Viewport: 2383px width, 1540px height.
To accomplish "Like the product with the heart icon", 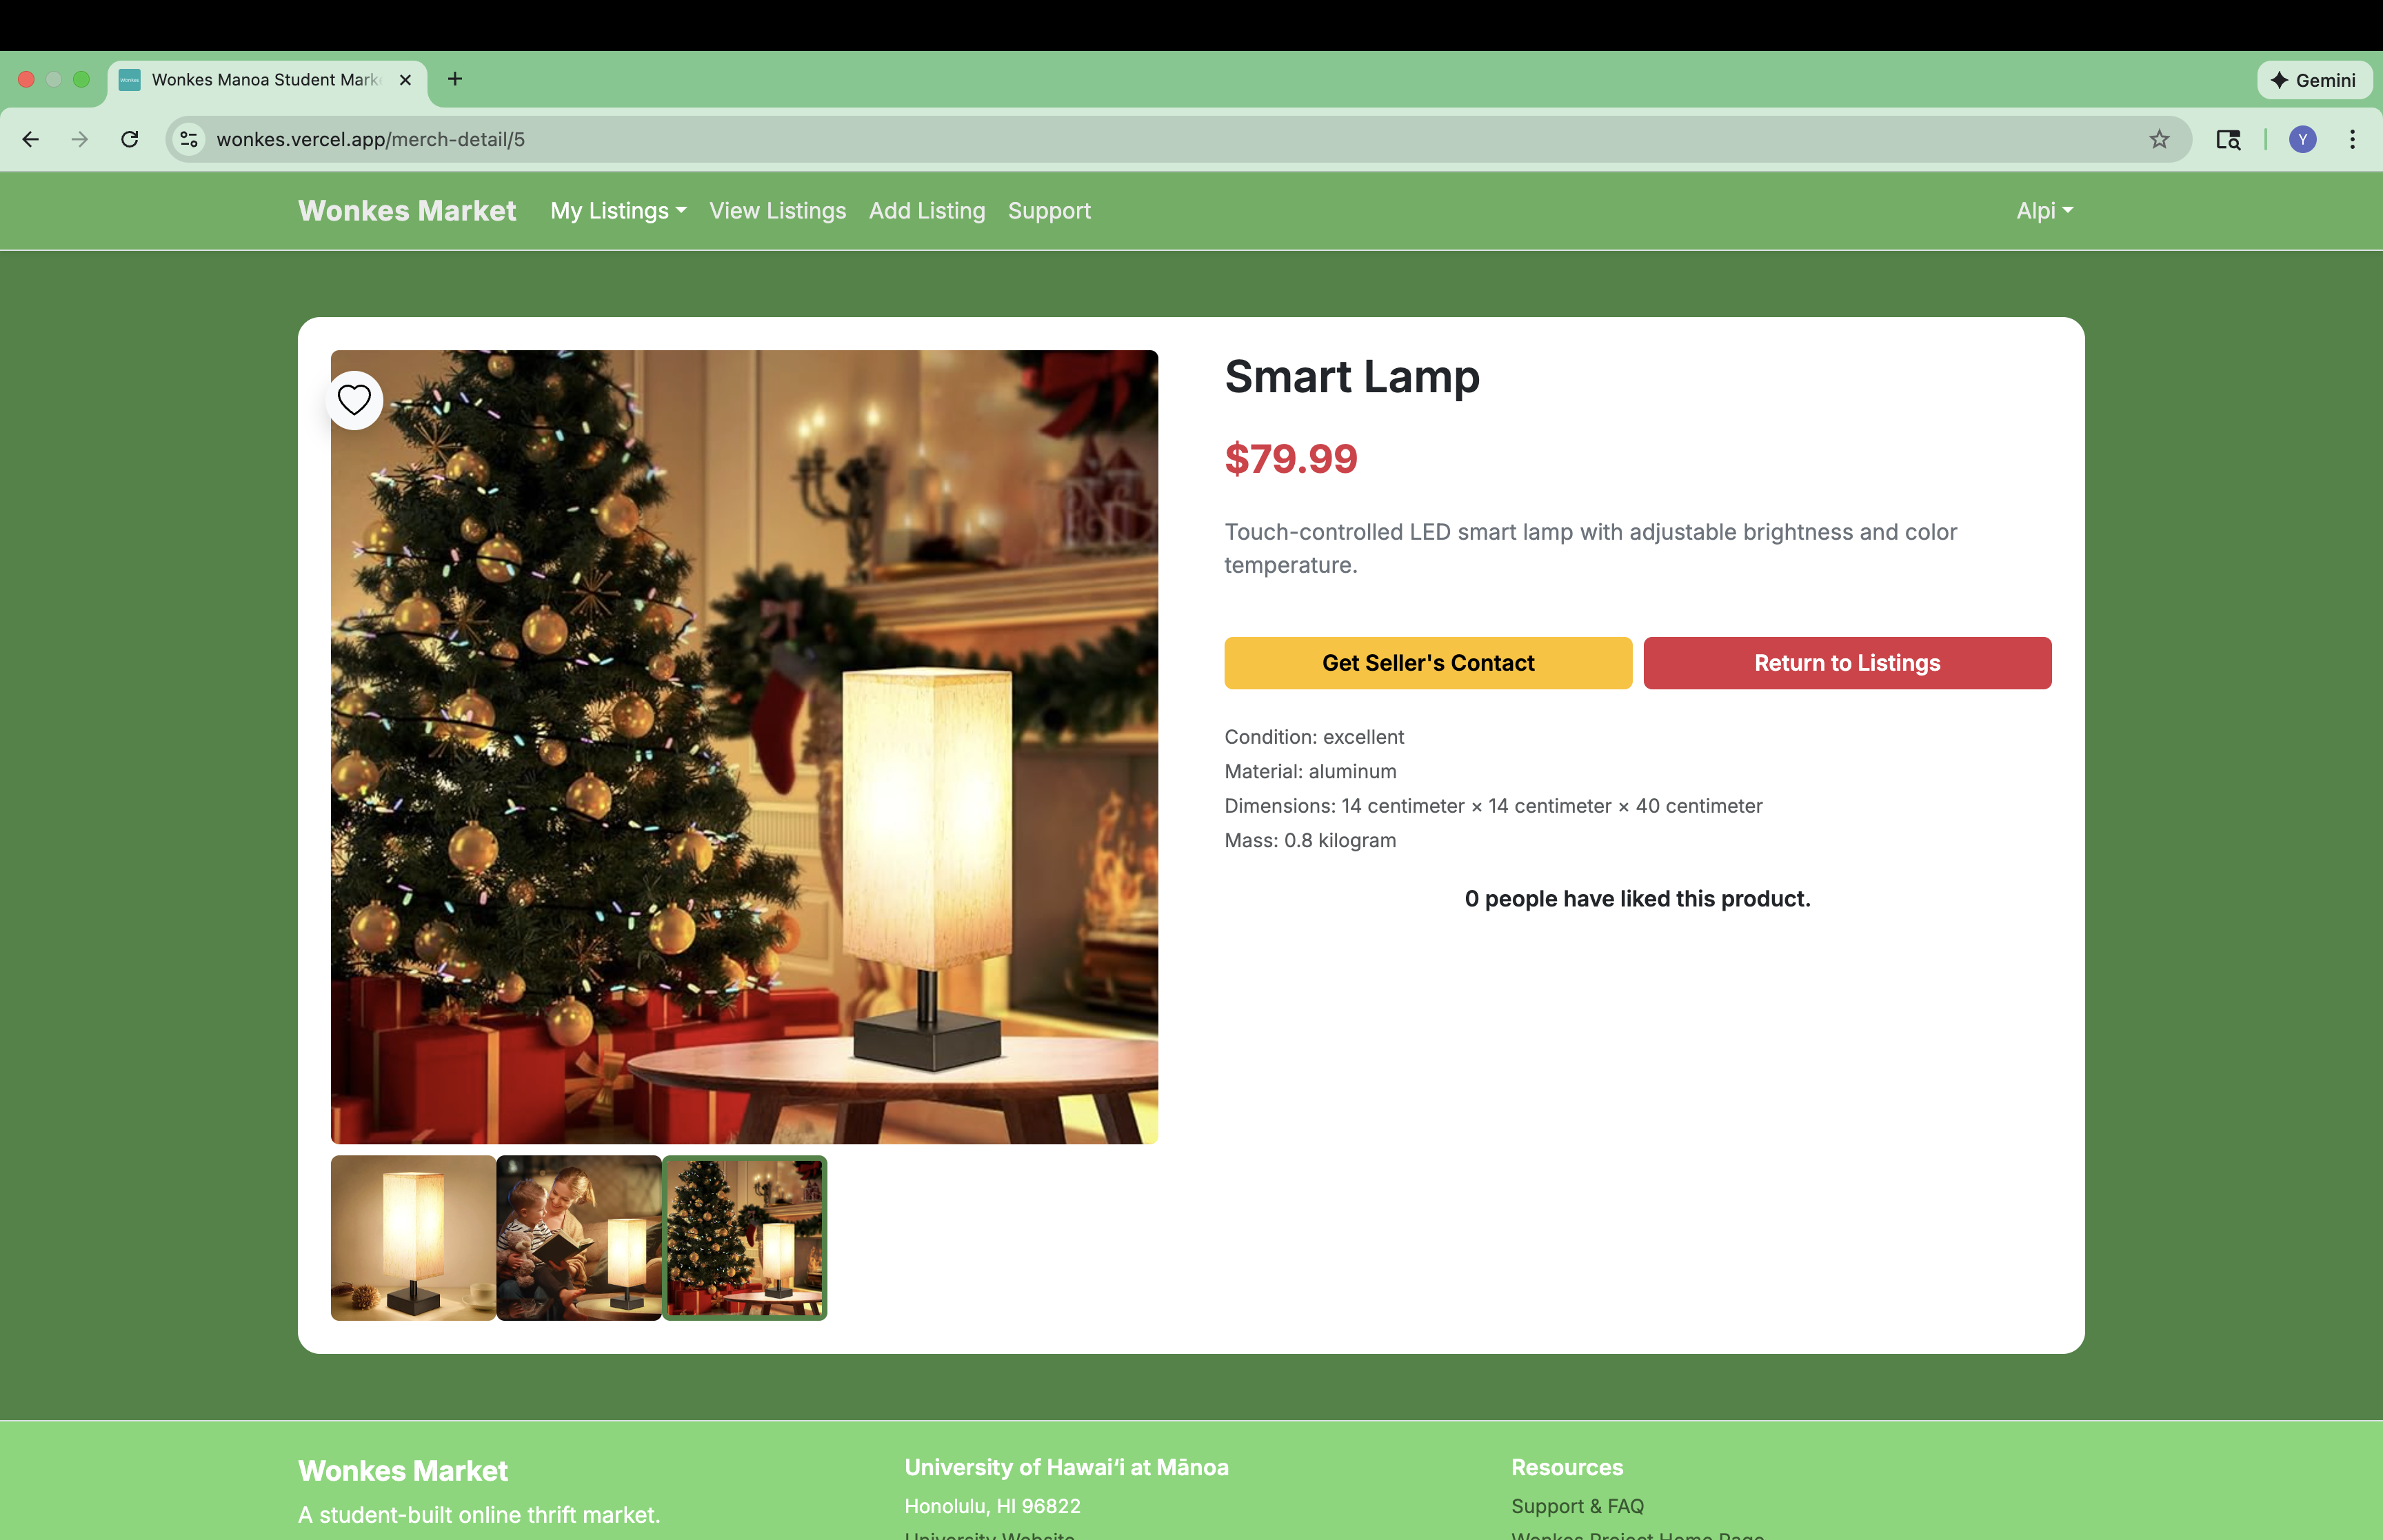I will click(354, 400).
